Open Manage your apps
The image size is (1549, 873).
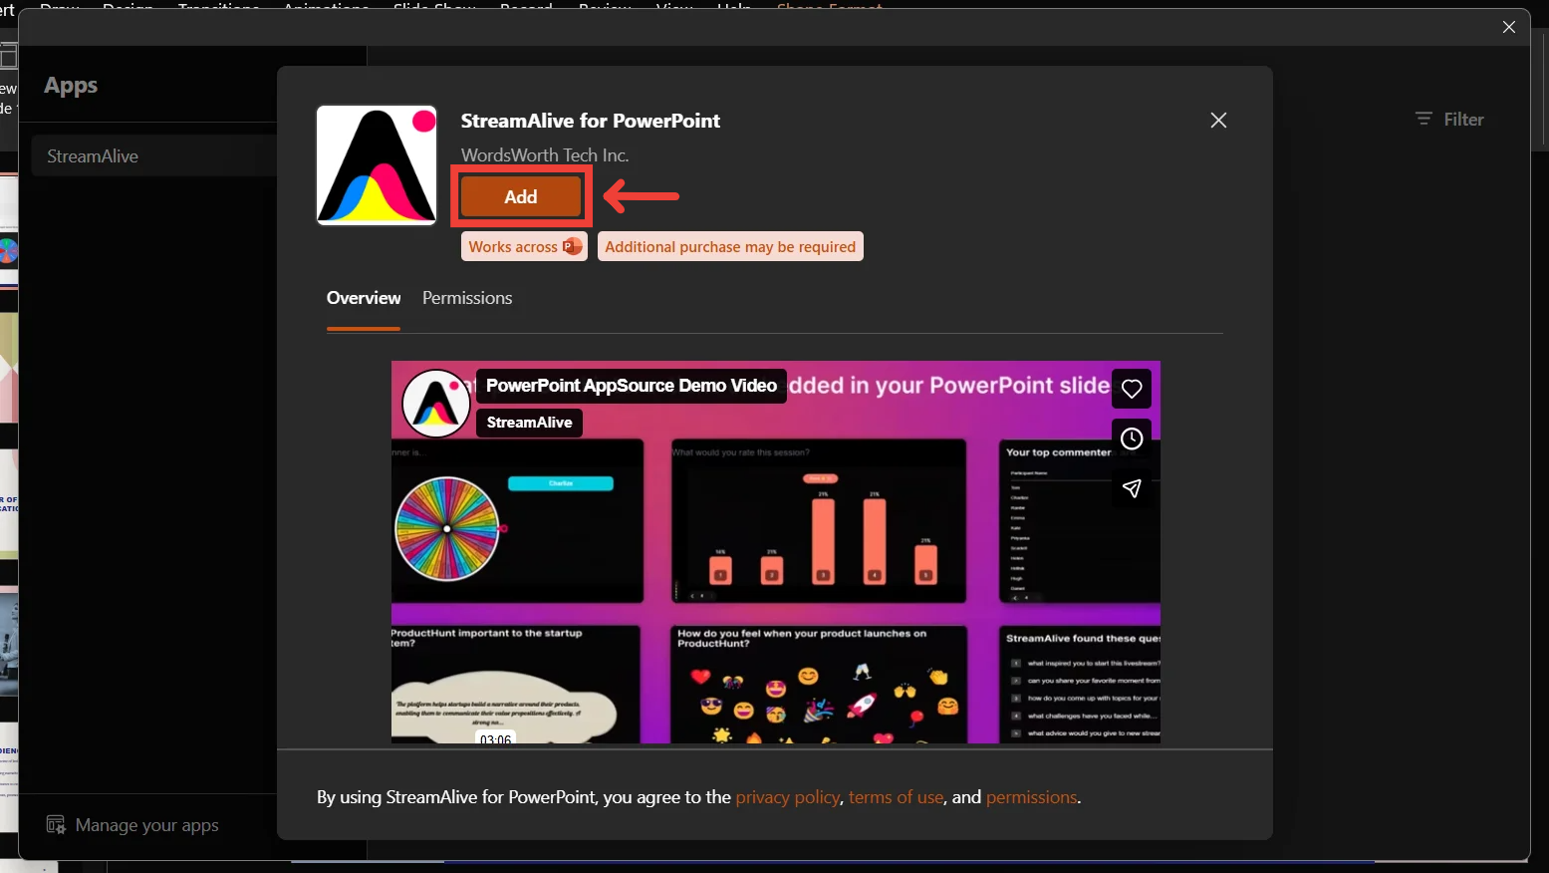[x=132, y=825]
